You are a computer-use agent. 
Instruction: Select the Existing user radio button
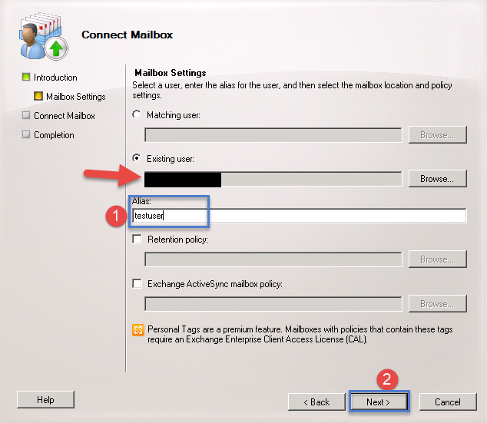[x=137, y=158]
